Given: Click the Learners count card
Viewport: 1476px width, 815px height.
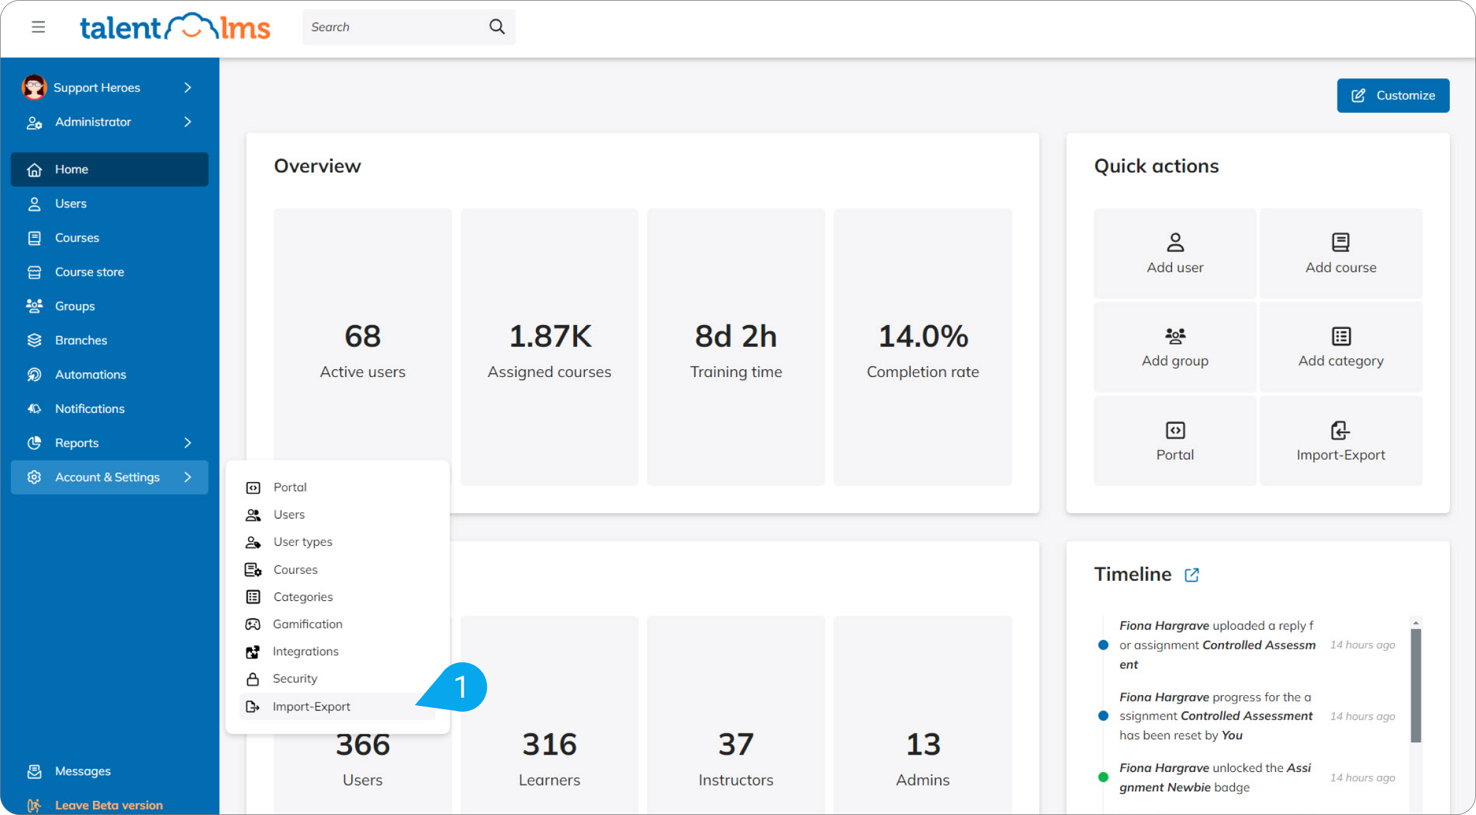Looking at the screenshot, I should point(549,715).
